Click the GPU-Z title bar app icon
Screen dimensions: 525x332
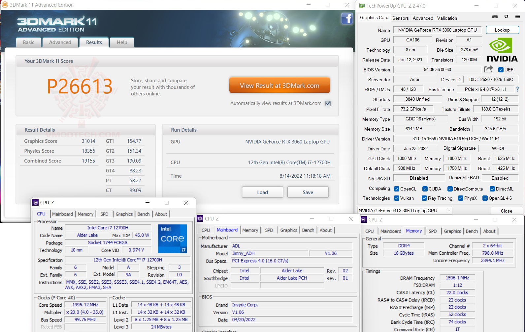[x=362, y=6]
